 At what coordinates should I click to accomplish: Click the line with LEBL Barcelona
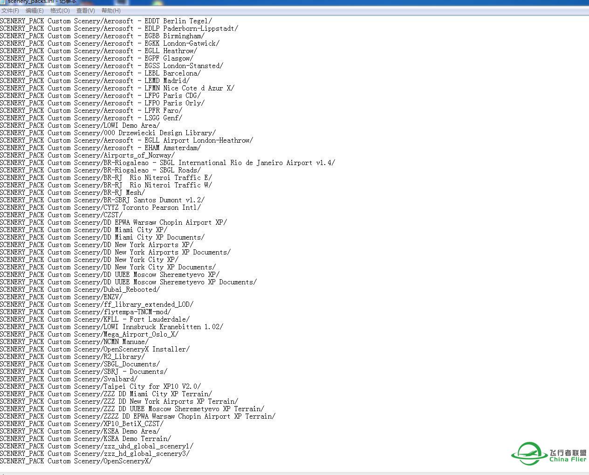coord(100,73)
